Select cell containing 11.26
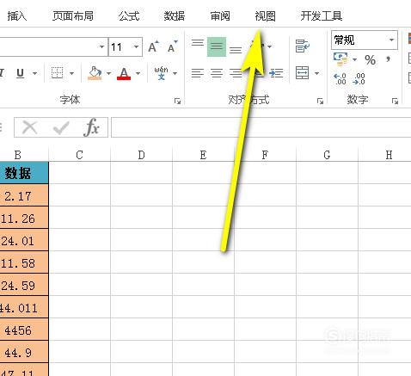The width and height of the screenshot is (411, 376). (x=24, y=218)
